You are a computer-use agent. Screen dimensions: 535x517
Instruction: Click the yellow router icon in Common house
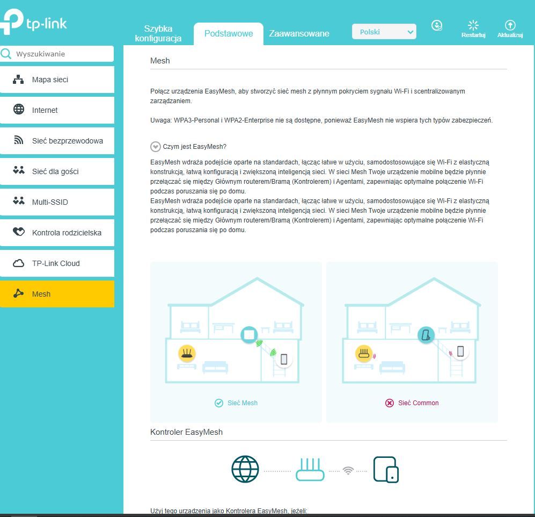coord(364,353)
